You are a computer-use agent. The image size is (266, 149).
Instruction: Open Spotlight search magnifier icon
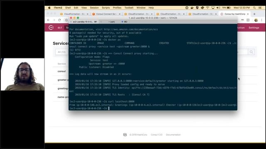click(x=254, y=7)
